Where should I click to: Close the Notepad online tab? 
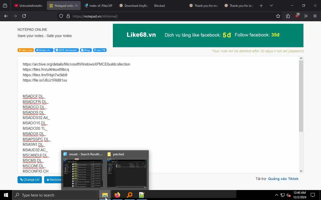tap(76, 5)
